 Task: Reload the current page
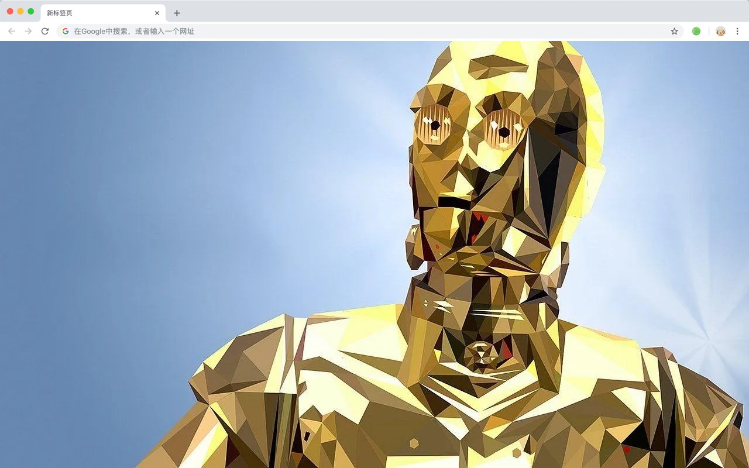(45, 31)
